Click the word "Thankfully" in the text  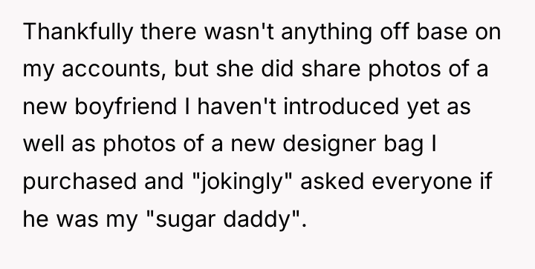click(x=78, y=33)
